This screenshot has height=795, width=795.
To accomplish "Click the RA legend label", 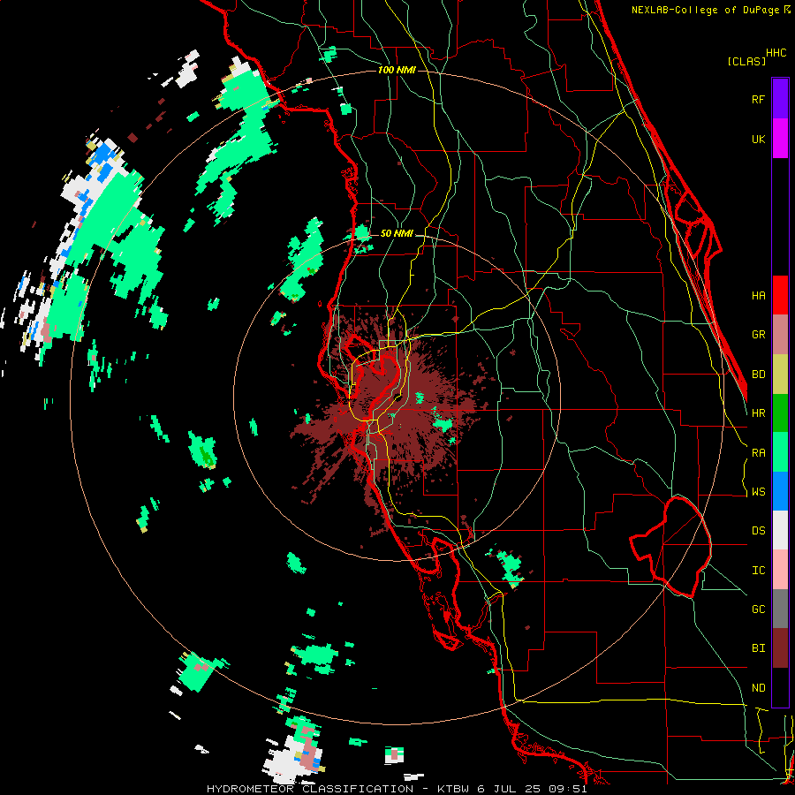I will click(758, 453).
